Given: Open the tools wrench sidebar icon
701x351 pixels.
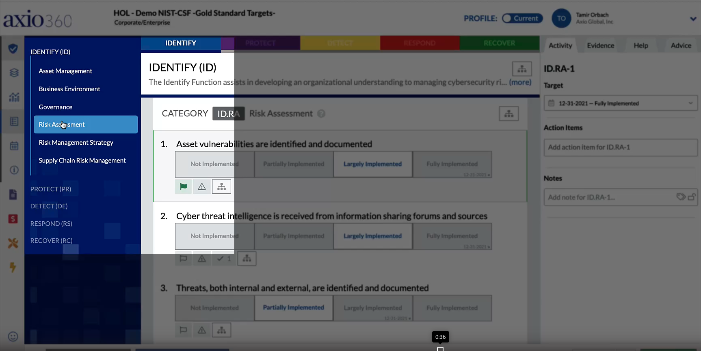Looking at the screenshot, I should pos(13,243).
